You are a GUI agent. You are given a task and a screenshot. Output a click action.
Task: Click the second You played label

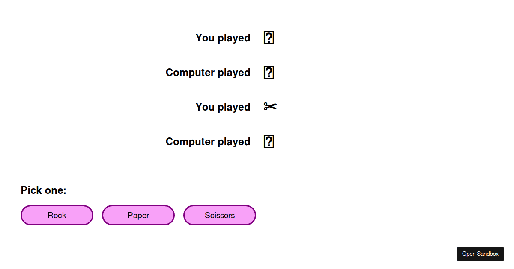click(x=223, y=107)
